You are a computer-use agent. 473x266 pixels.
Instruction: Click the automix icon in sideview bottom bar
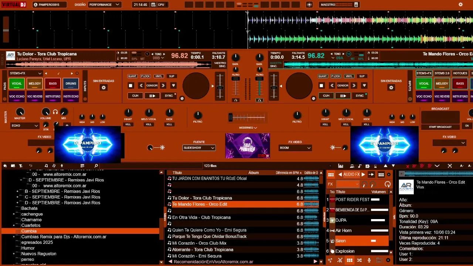point(340,260)
